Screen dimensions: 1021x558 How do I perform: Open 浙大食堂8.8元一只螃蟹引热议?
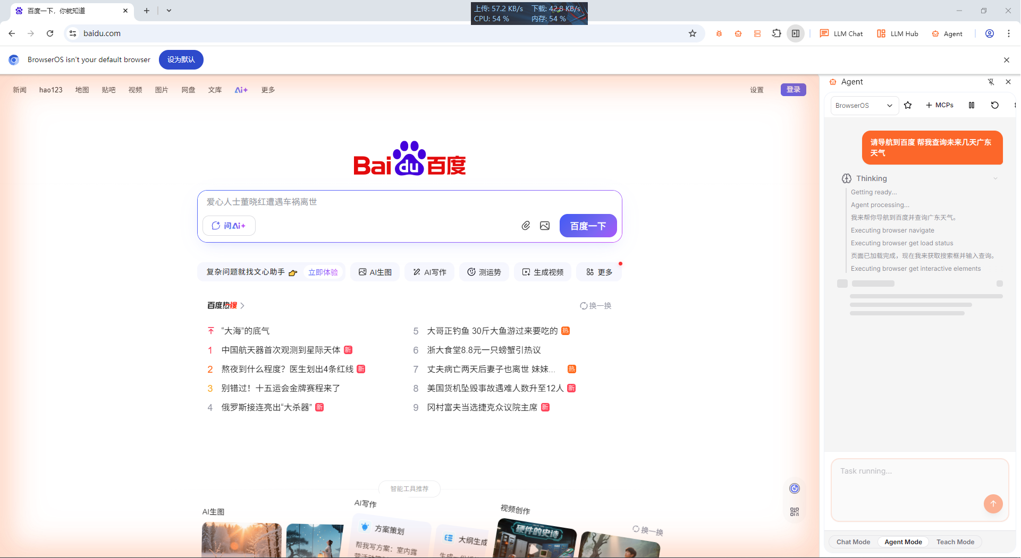(x=484, y=350)
